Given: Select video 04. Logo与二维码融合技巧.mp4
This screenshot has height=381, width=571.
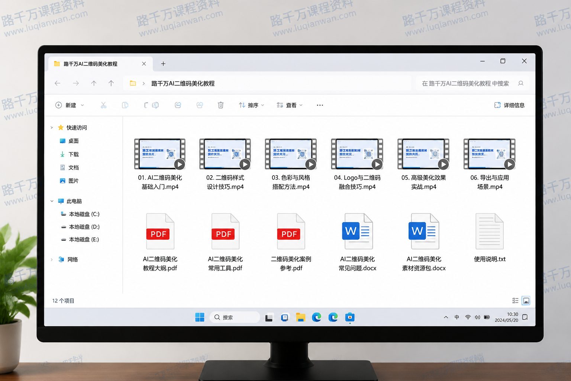Looking at the screenshot, I should 357,164.
